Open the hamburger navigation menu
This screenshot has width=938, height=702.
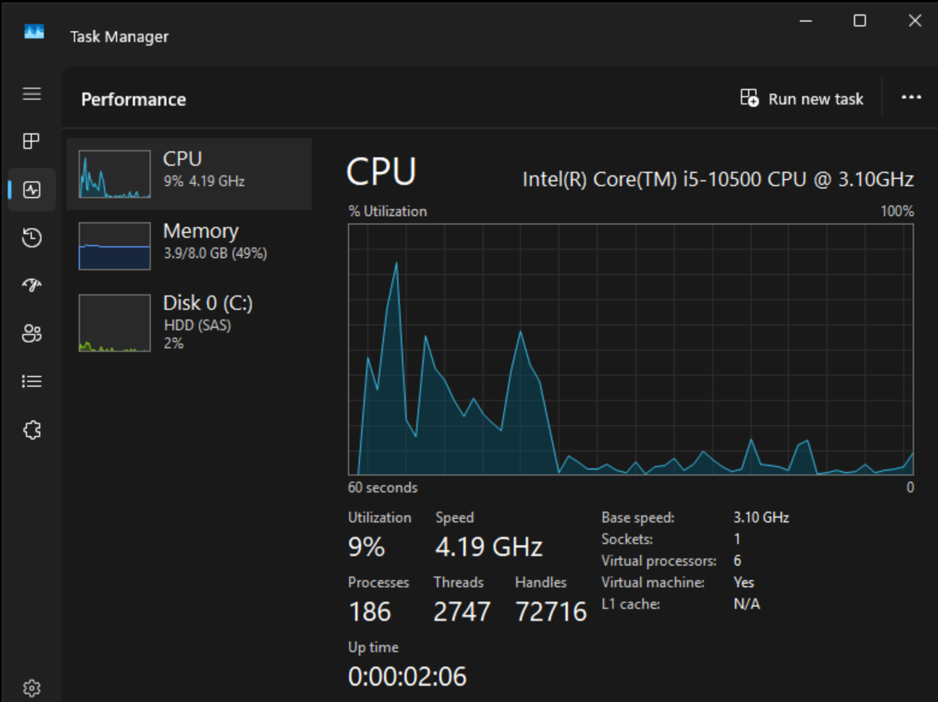point(32,94)
